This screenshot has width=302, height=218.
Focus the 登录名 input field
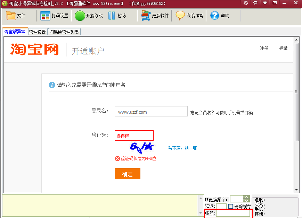151,111
